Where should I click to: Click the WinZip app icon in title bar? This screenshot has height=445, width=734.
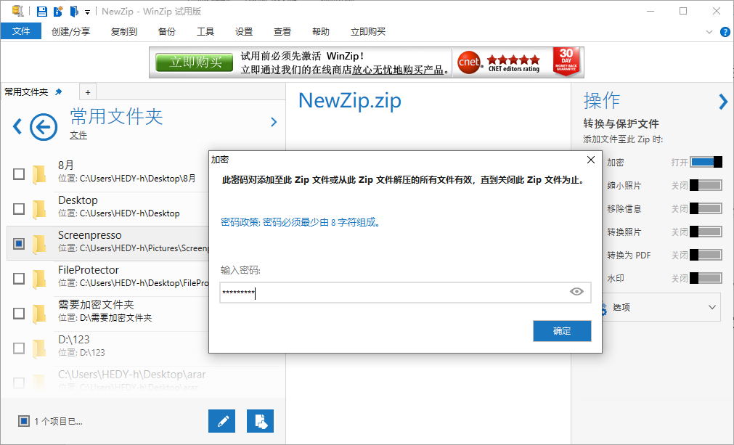[18, 11]
